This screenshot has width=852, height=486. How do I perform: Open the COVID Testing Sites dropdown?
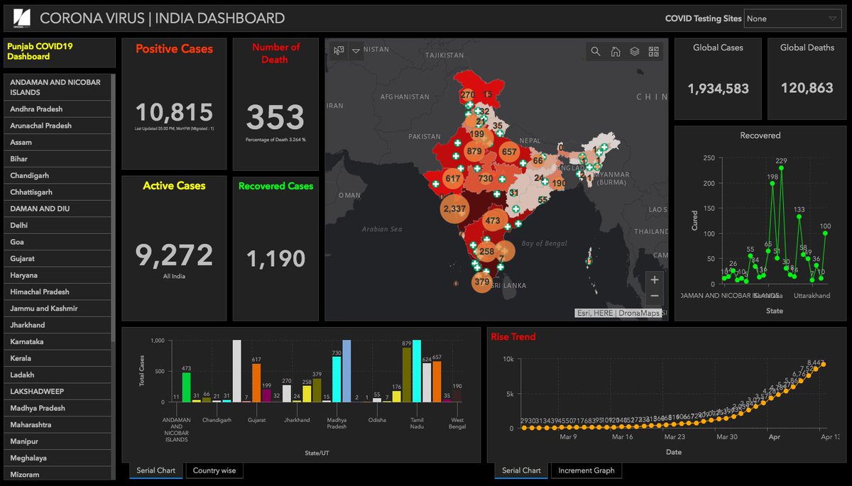point(792,18)
